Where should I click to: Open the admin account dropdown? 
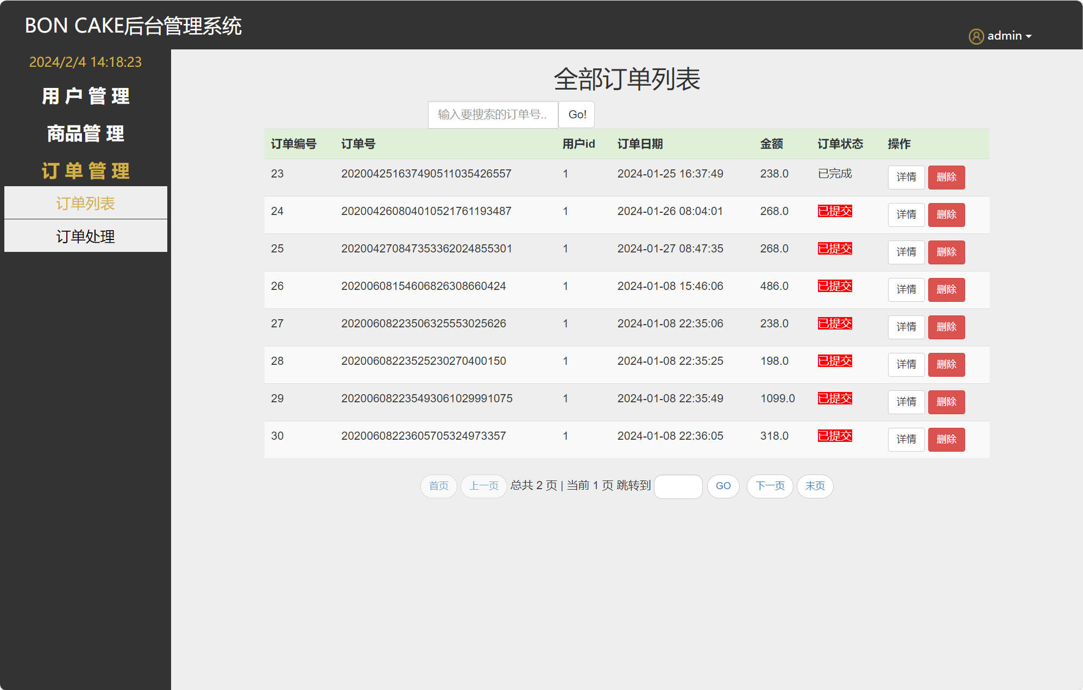click(1008, 36)
